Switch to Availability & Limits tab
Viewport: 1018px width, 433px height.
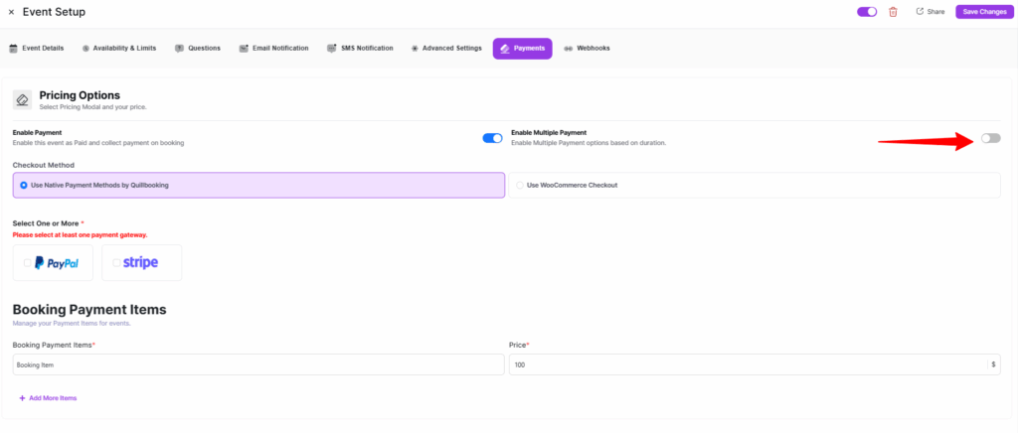pyautogui.click(x=118, y=48)
